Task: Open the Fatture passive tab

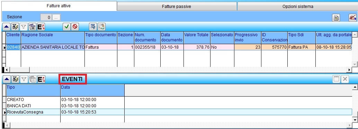Action: pos(177,6)
